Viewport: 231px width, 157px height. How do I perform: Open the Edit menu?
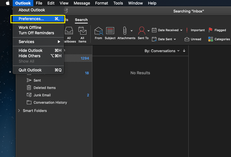[x=51, y=3]
